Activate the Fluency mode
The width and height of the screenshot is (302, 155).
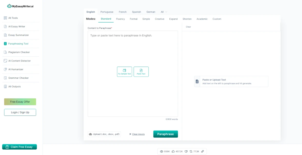(x=120, y=19)
